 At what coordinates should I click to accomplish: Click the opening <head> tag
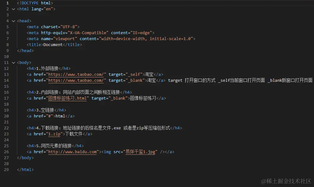point(24,21)
